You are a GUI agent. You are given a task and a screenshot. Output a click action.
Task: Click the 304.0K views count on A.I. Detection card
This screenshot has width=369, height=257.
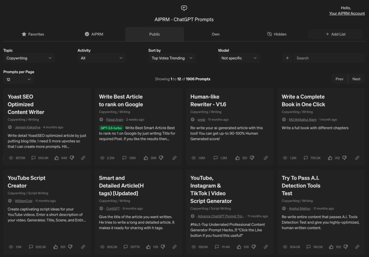(x=295, y=247)
